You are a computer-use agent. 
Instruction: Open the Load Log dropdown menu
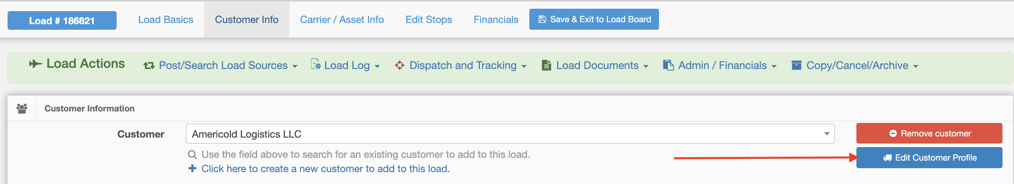pos(345,65)
